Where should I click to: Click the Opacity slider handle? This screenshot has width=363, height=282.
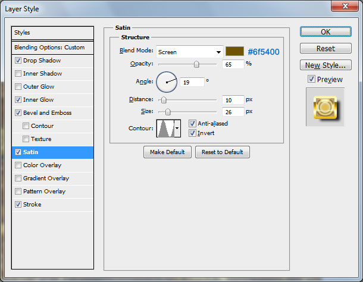196,64
